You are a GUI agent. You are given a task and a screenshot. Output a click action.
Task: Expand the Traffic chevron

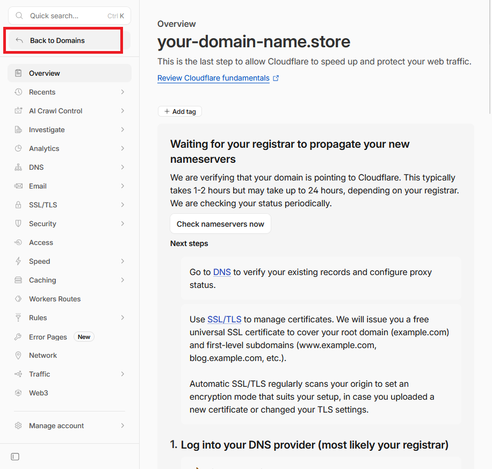click(122, 374)
